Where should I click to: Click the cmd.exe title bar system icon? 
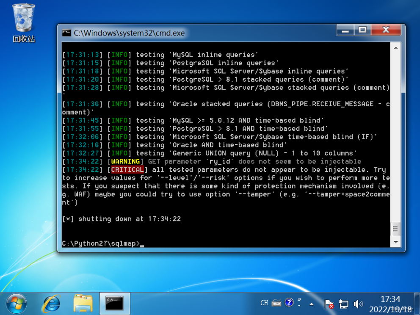66,33
